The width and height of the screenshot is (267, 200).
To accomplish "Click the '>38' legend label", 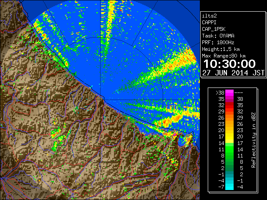I will 220,93.
